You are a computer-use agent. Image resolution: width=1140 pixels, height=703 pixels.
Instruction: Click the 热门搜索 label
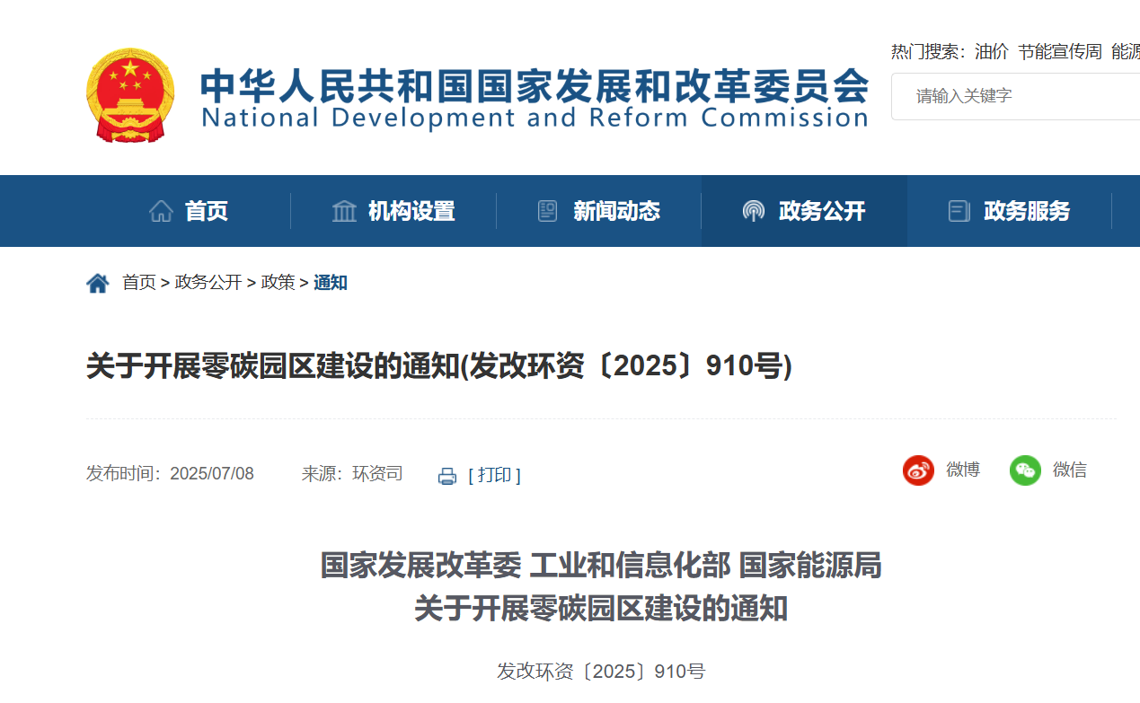click(928, 52)
